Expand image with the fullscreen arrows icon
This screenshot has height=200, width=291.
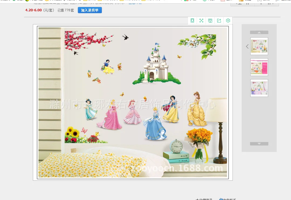click(x=201, y=20)
